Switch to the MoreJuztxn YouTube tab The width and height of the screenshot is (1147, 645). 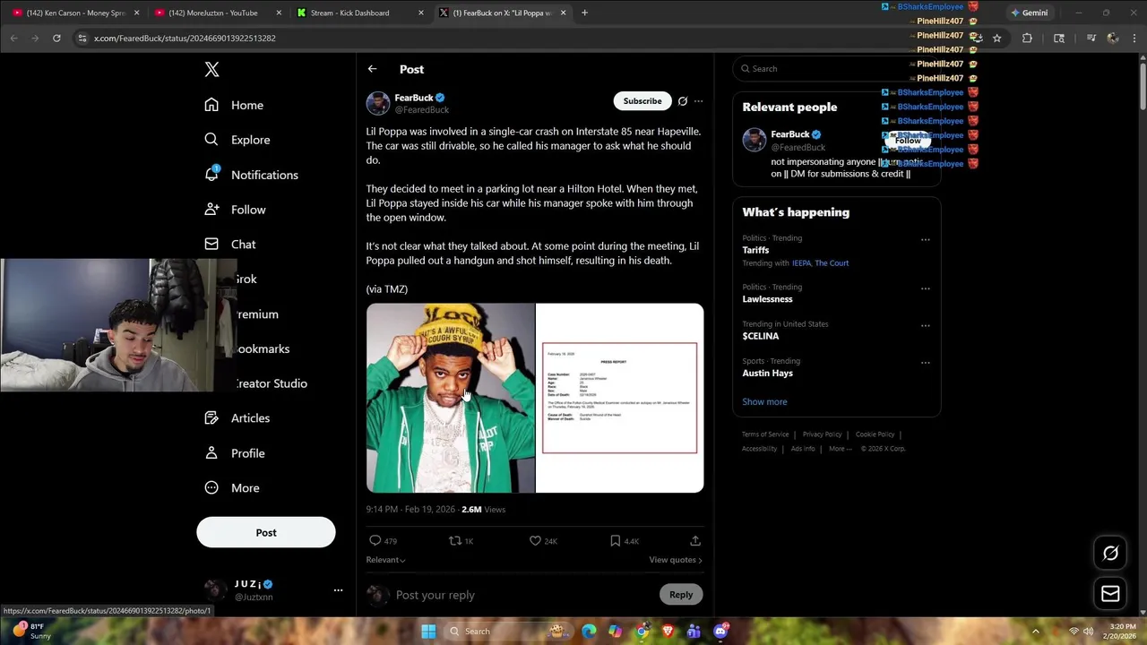(x=218, y=13)
